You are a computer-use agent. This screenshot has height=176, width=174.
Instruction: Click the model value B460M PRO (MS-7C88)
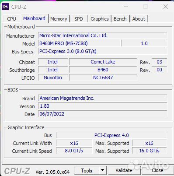click(x=79, y=43)
